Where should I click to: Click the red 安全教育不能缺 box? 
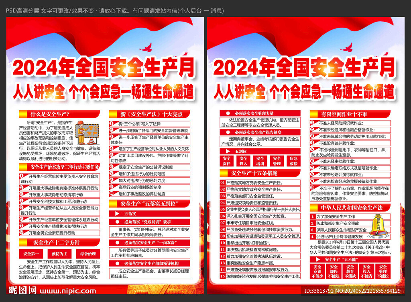[350, 271]
